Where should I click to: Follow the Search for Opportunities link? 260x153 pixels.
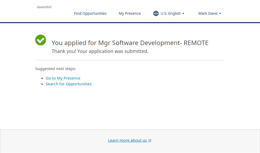click(68, 84)
